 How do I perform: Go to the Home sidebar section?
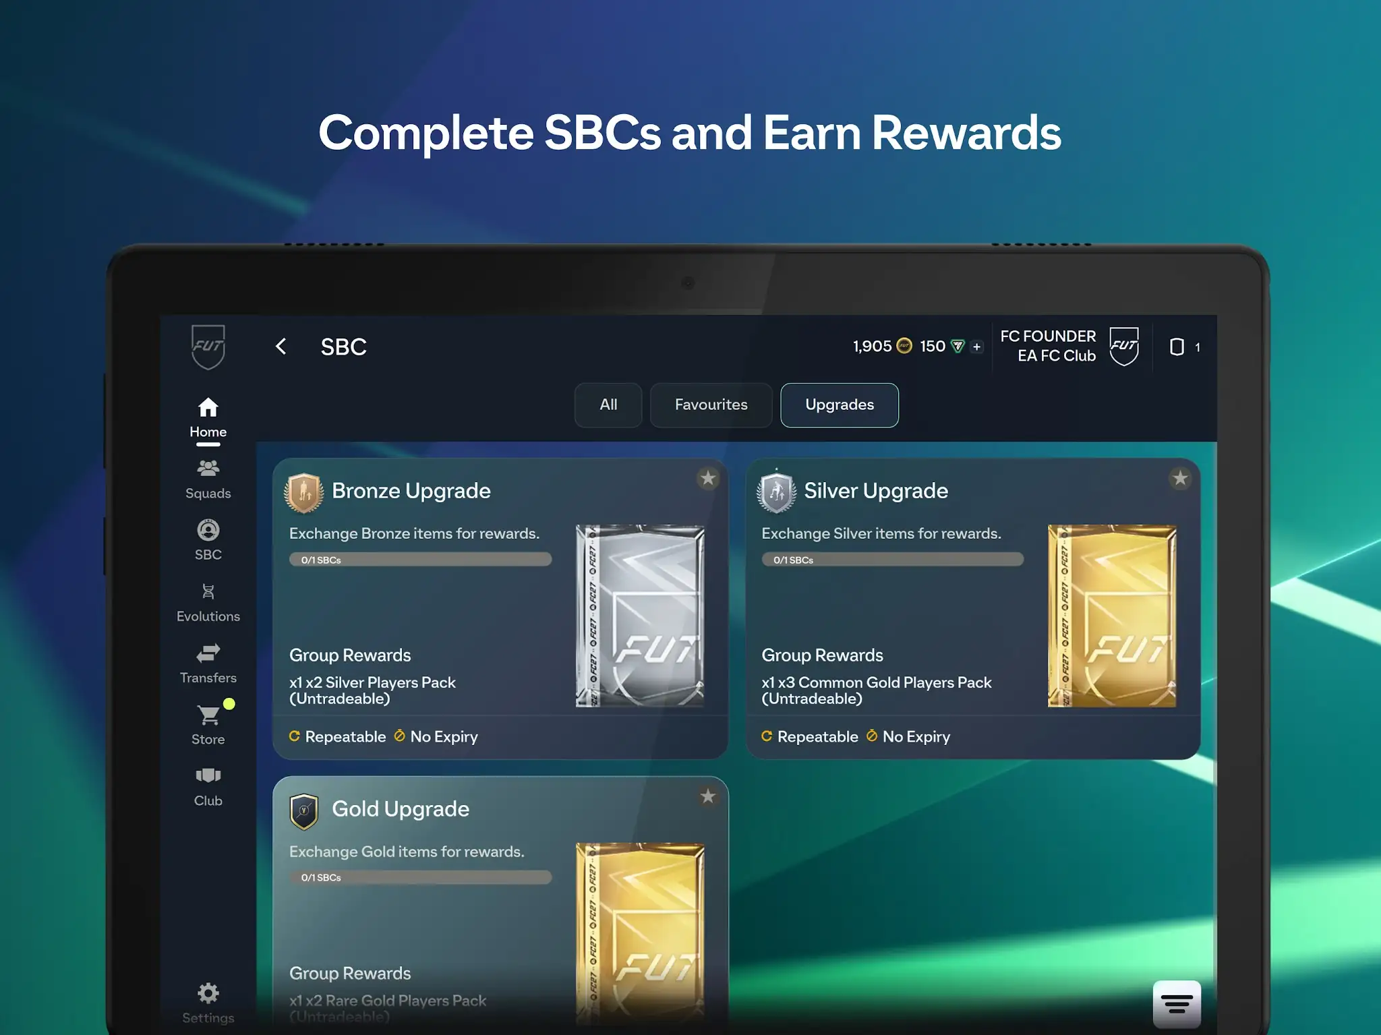pyautogui.click(x=208, y=419)
